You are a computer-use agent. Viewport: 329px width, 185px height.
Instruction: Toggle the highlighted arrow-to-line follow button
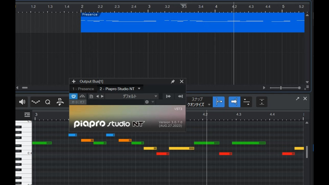tap(234, 102)
